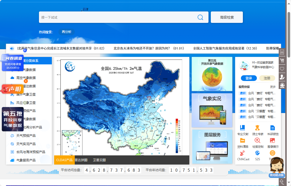Select 天气预报产品 in category menu

point(26,136)
